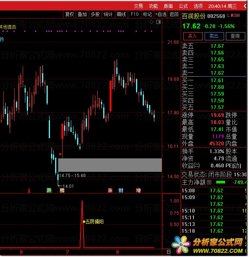
Task: Click the 净资 value 4.79
Action: 219,158
